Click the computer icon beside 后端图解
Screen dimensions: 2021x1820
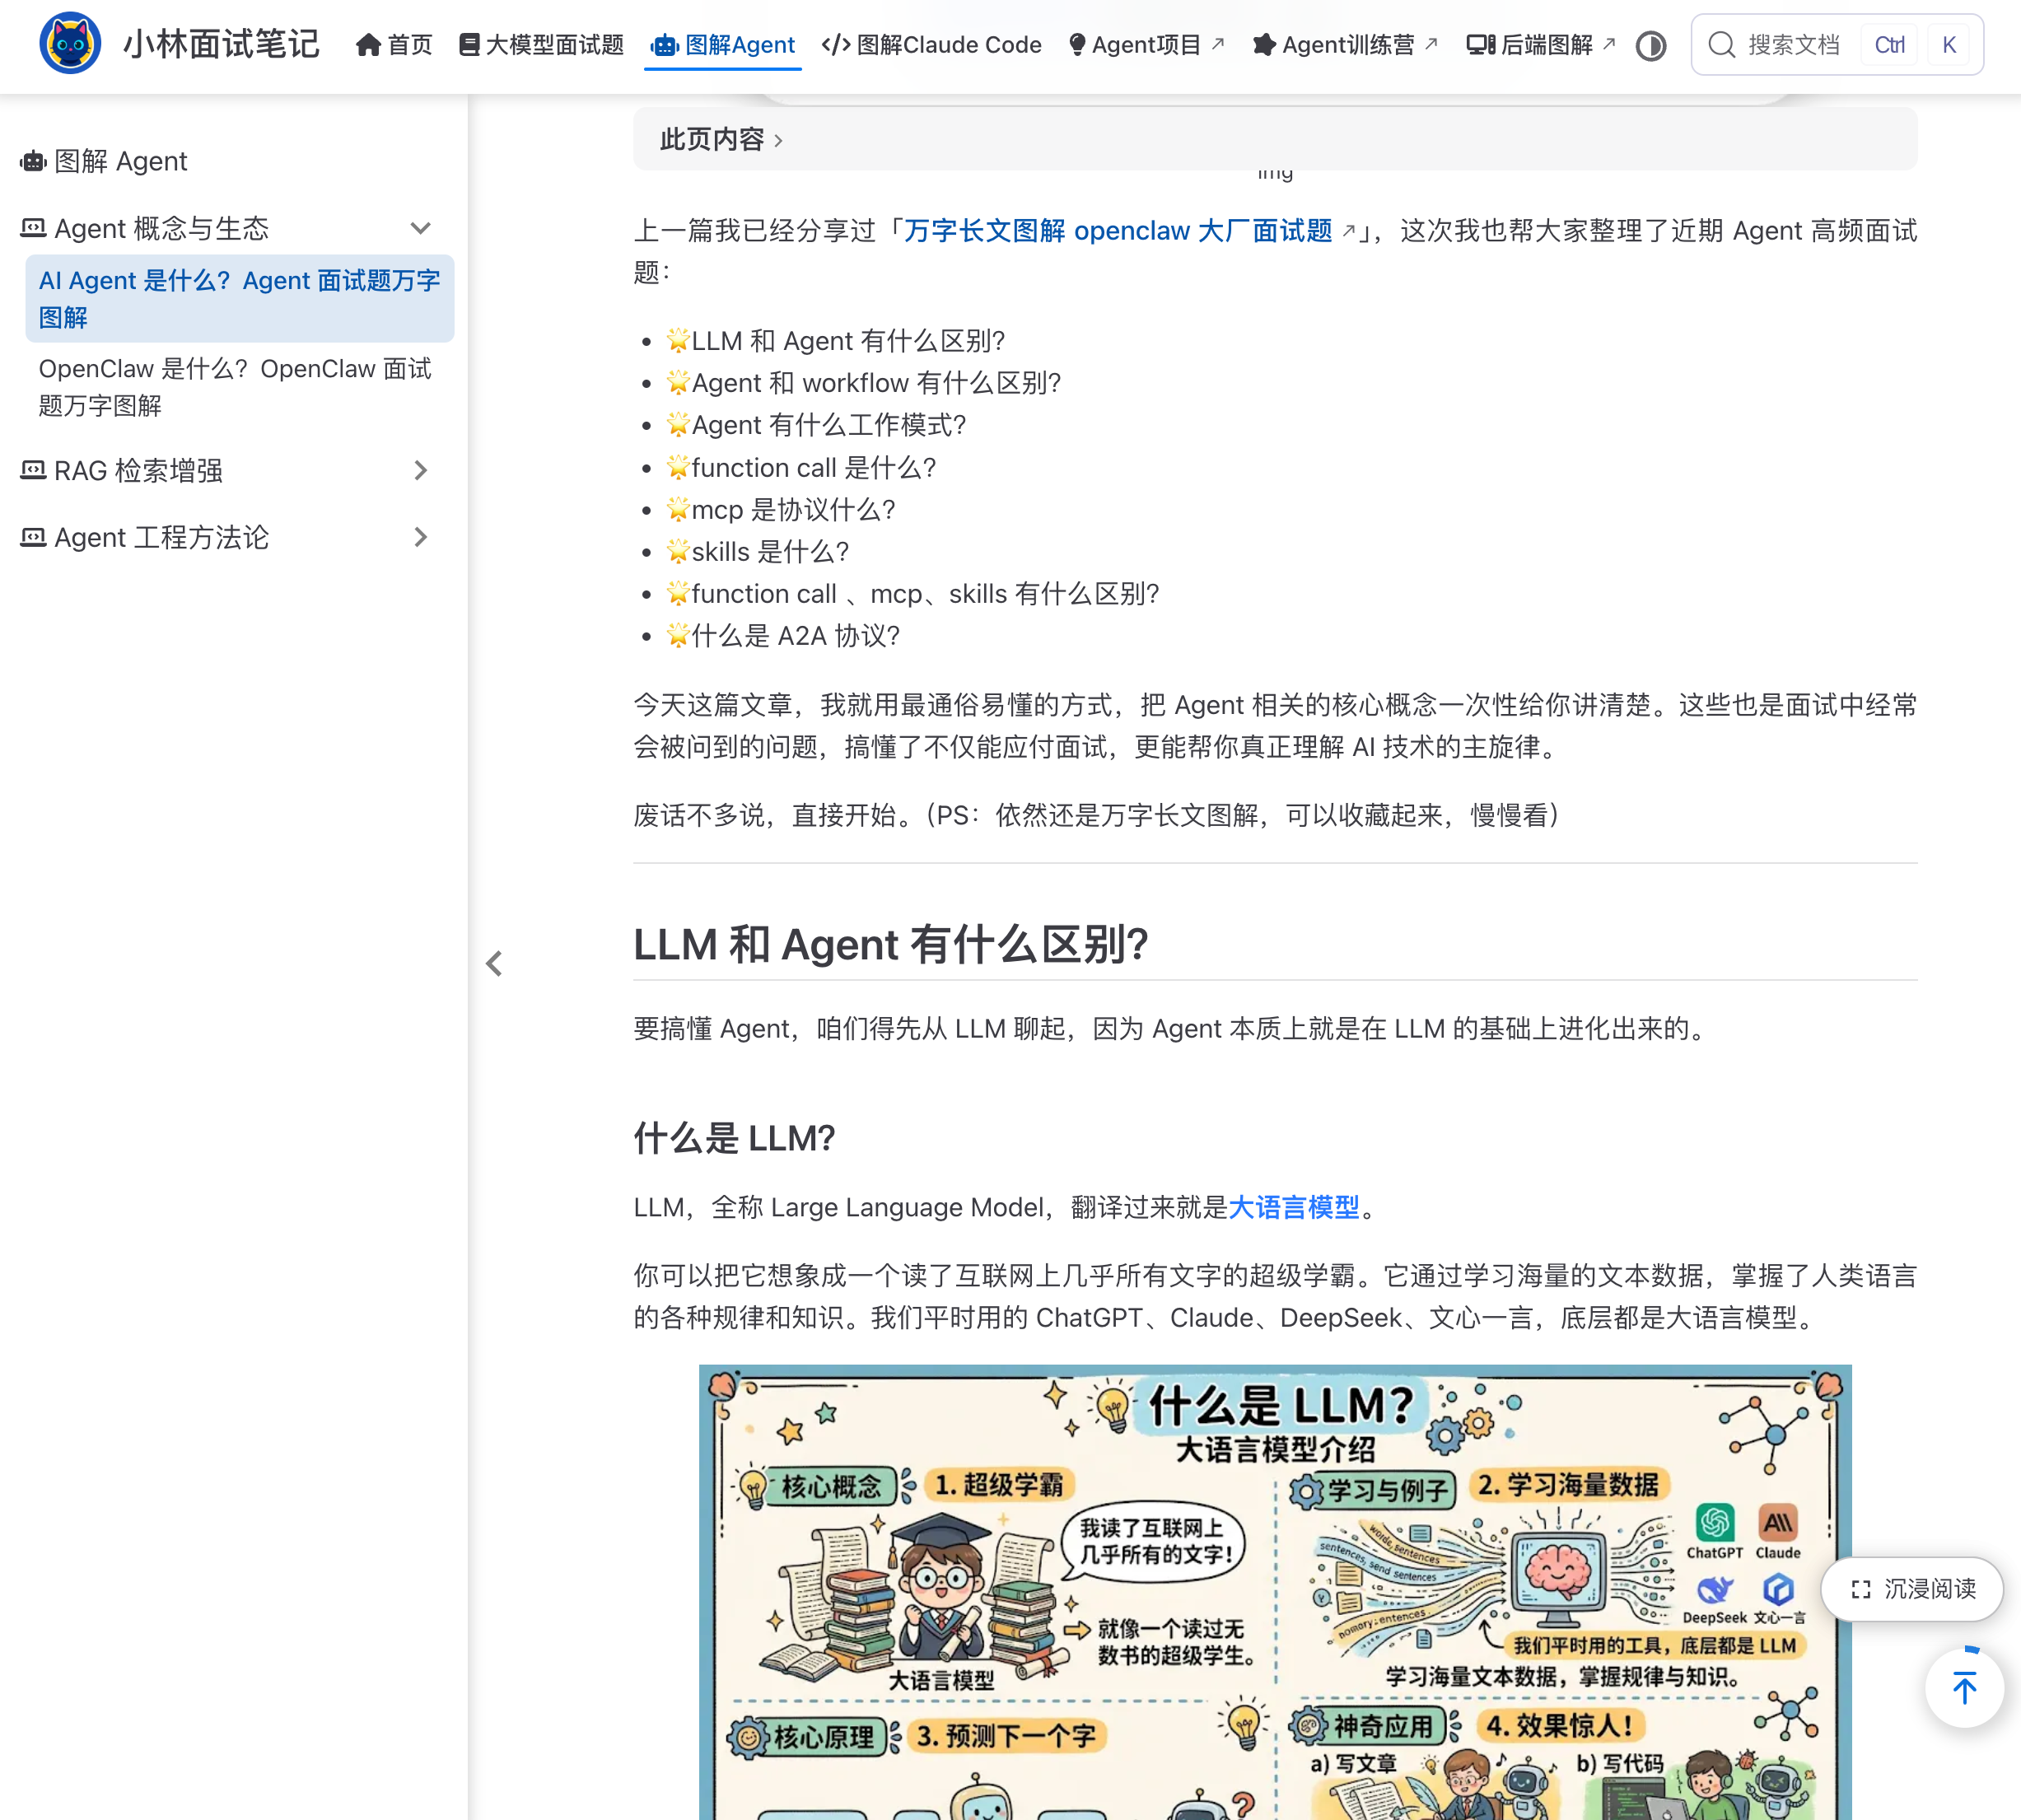[1480, 45]
